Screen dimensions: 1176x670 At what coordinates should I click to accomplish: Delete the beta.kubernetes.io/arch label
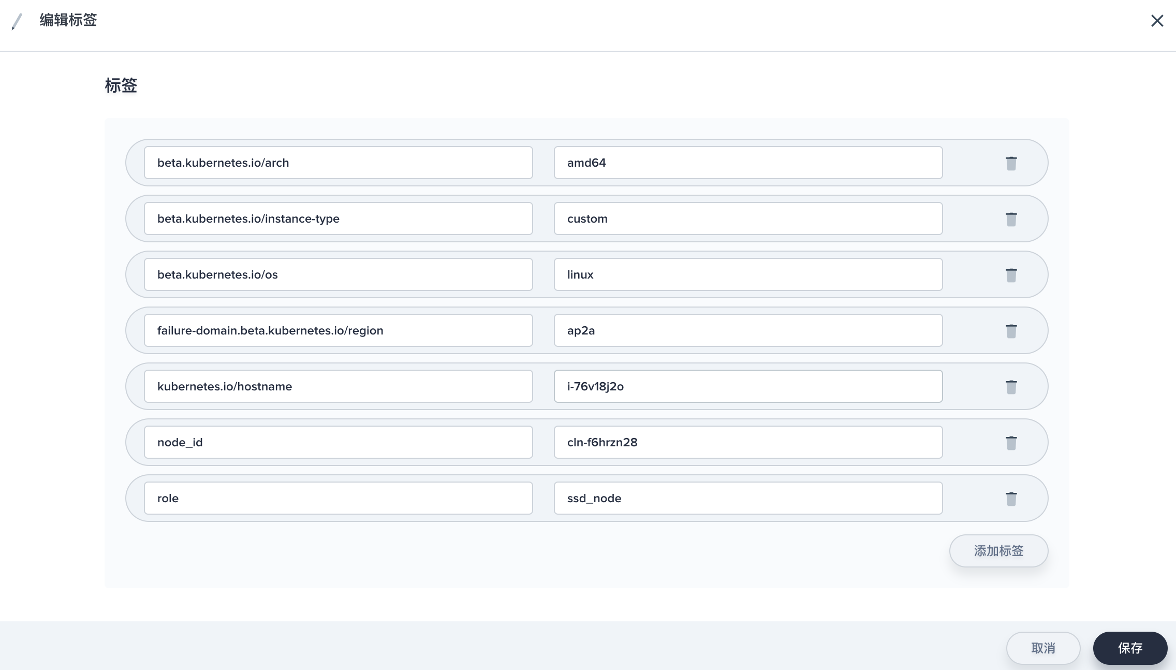pyautogui.click(x=1011, y=163)
